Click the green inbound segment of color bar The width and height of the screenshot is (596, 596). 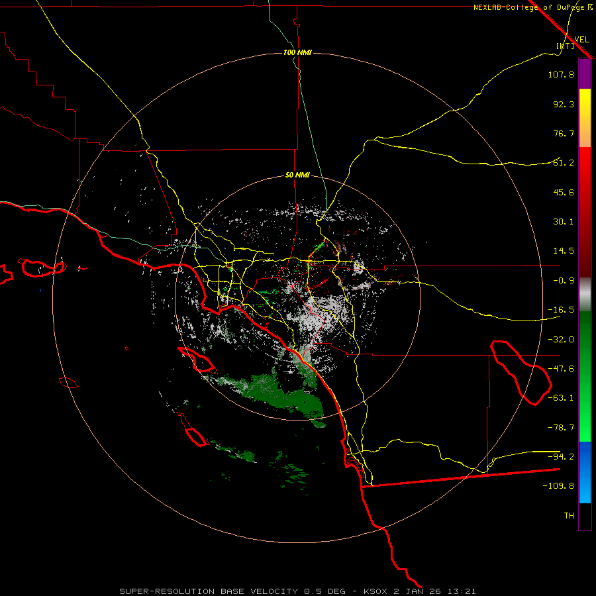coord(585,376)
